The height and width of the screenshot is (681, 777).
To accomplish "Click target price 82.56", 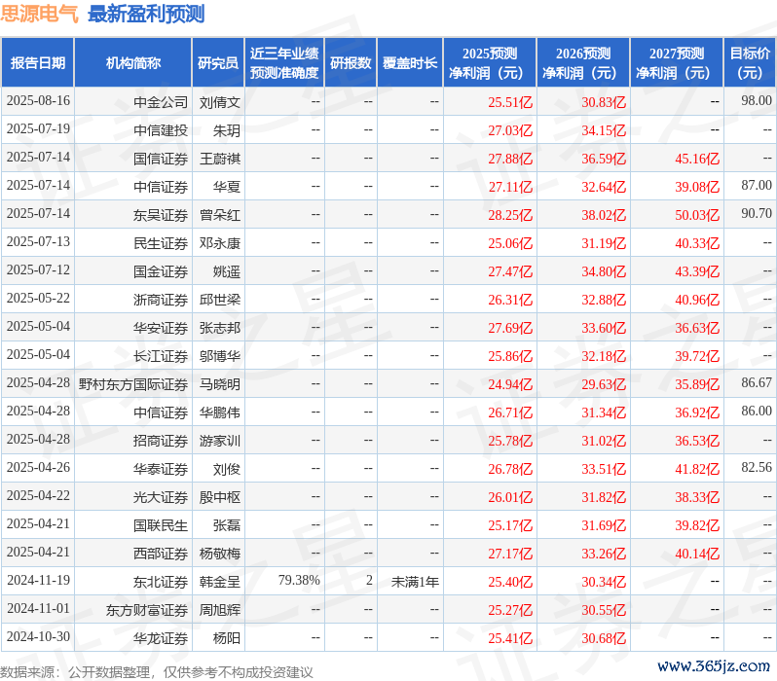I will (757, 468).
